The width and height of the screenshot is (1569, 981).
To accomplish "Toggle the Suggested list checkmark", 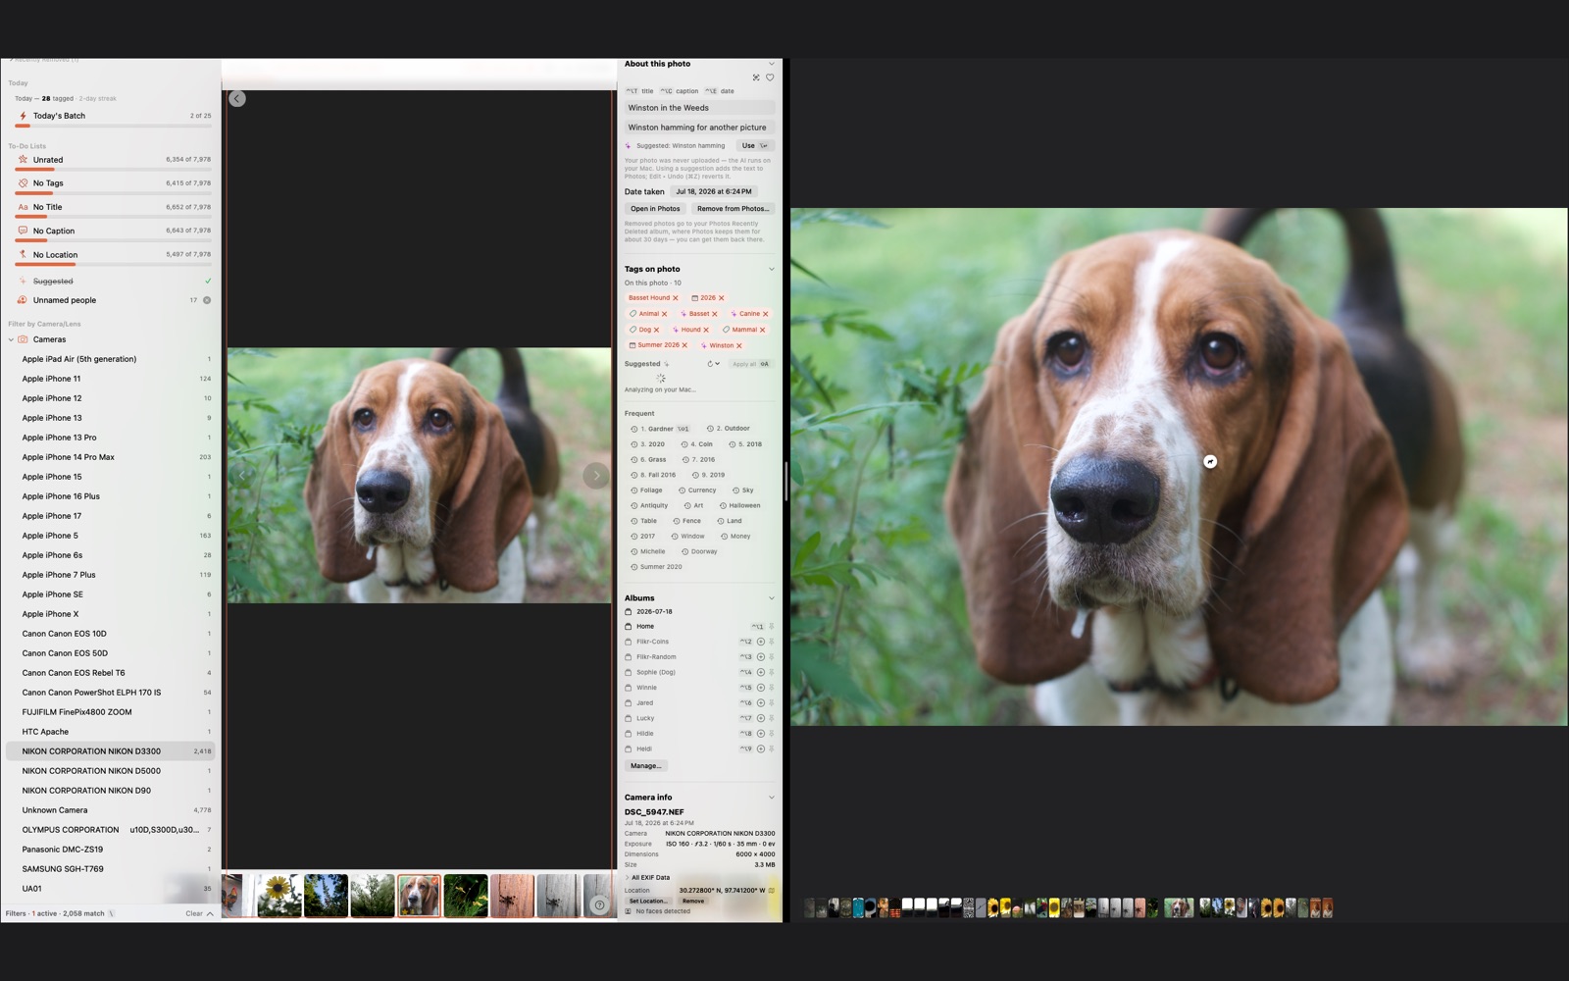I will (208, 282).
